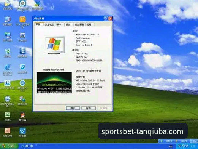Click the keyboard language bar icon on taskbar

171,147
